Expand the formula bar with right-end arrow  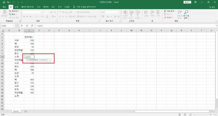click(216, 26)
